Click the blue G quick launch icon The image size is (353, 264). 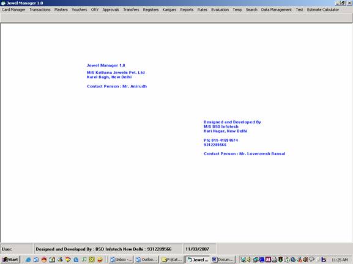pos(76,260)
